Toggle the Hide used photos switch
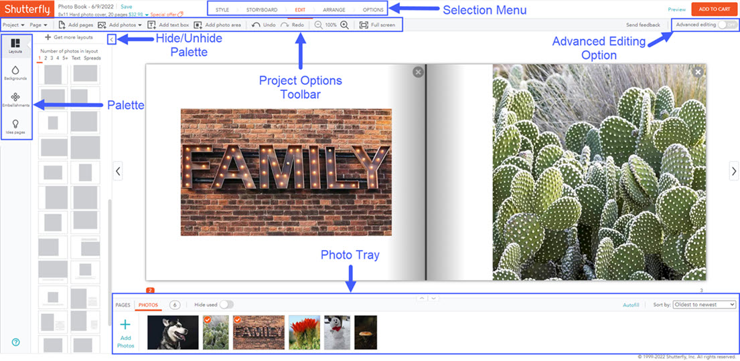Viewport: 740px width, 361px height. pyautogui.click(x=226, y=305)
